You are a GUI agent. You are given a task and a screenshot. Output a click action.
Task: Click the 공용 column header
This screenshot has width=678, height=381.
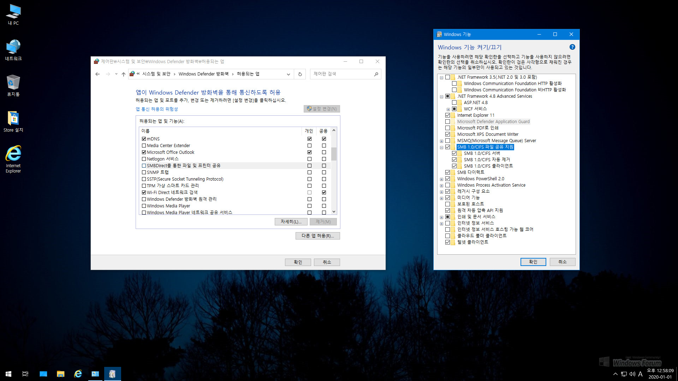click(x=323, y=131)
